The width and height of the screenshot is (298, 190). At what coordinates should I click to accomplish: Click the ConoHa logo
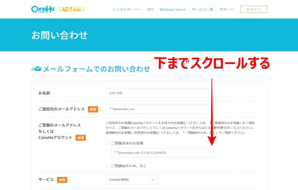pyautogui.click(x=43, y=9)
